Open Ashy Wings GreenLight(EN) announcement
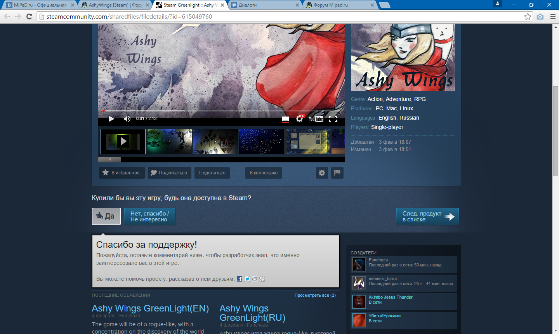Image resolution: width=559 pixels, height=334 pixels. click(x=150, y=308)
